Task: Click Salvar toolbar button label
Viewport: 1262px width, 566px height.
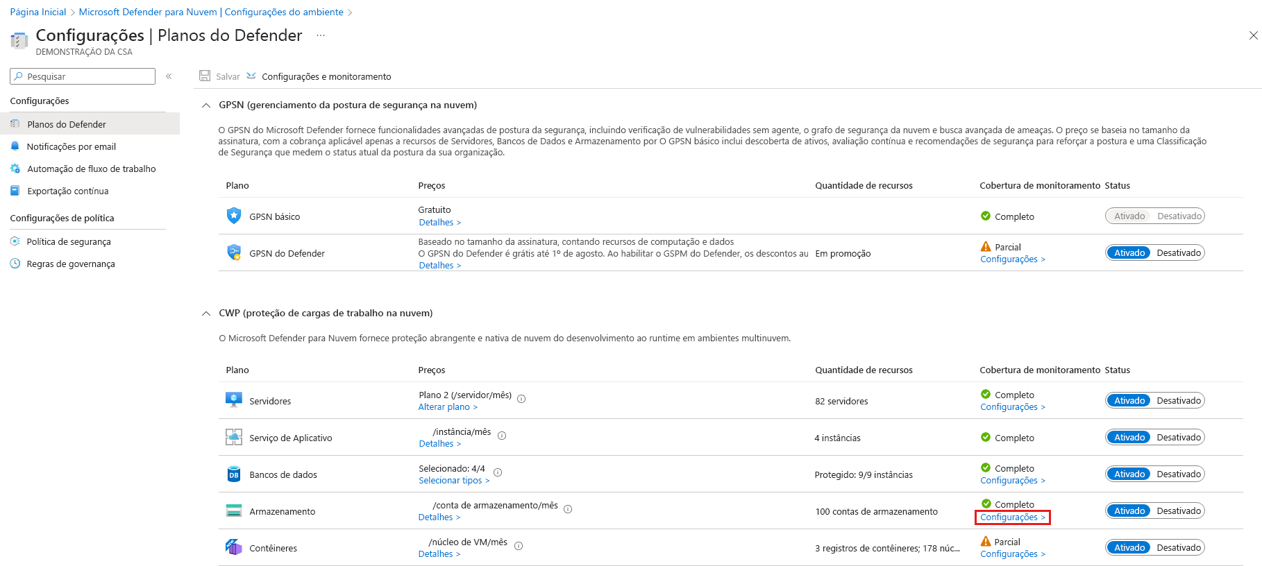Action: 228,76
